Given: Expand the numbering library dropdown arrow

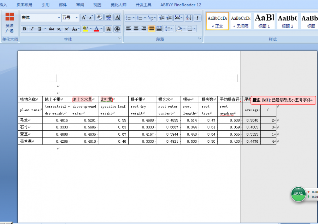Looking at the screenshot, I should [145, 18].
